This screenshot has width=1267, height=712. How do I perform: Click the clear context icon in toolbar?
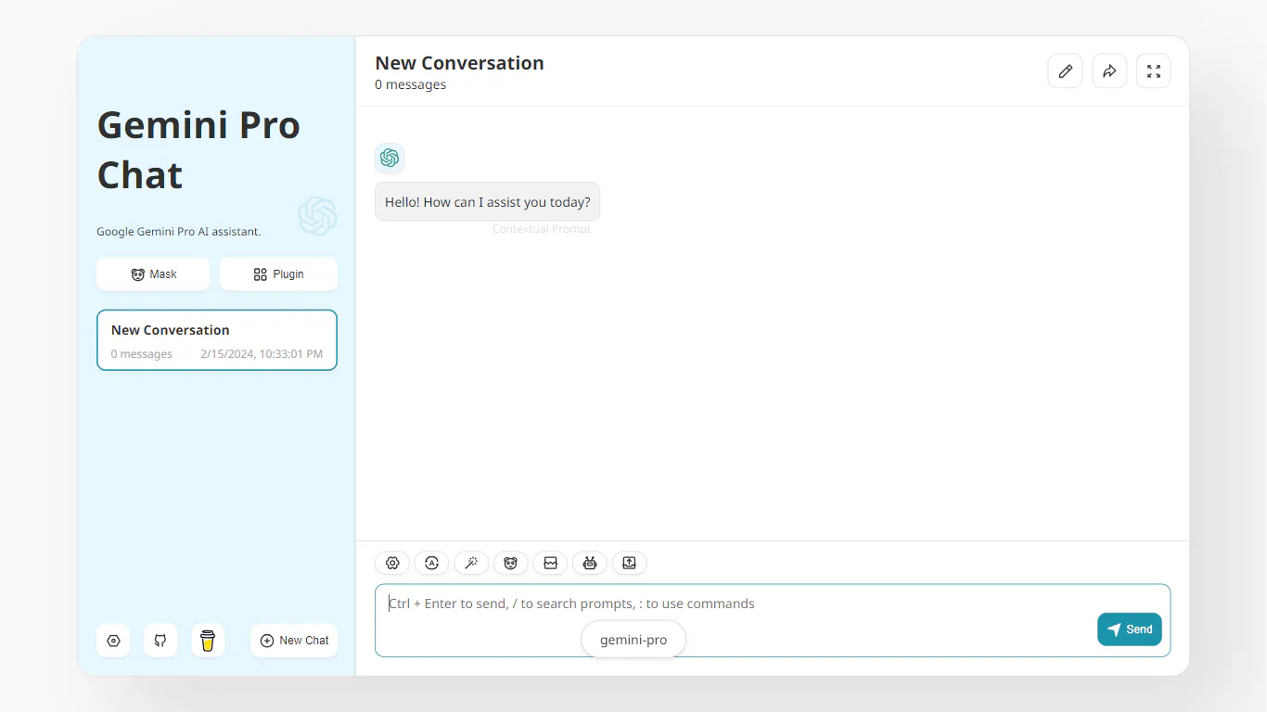pyautogui.click(x=550, y=563)
